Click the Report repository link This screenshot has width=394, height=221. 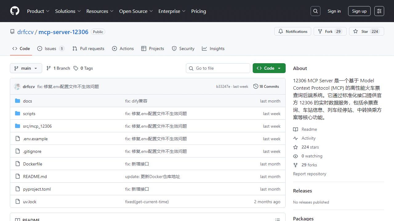310,174
